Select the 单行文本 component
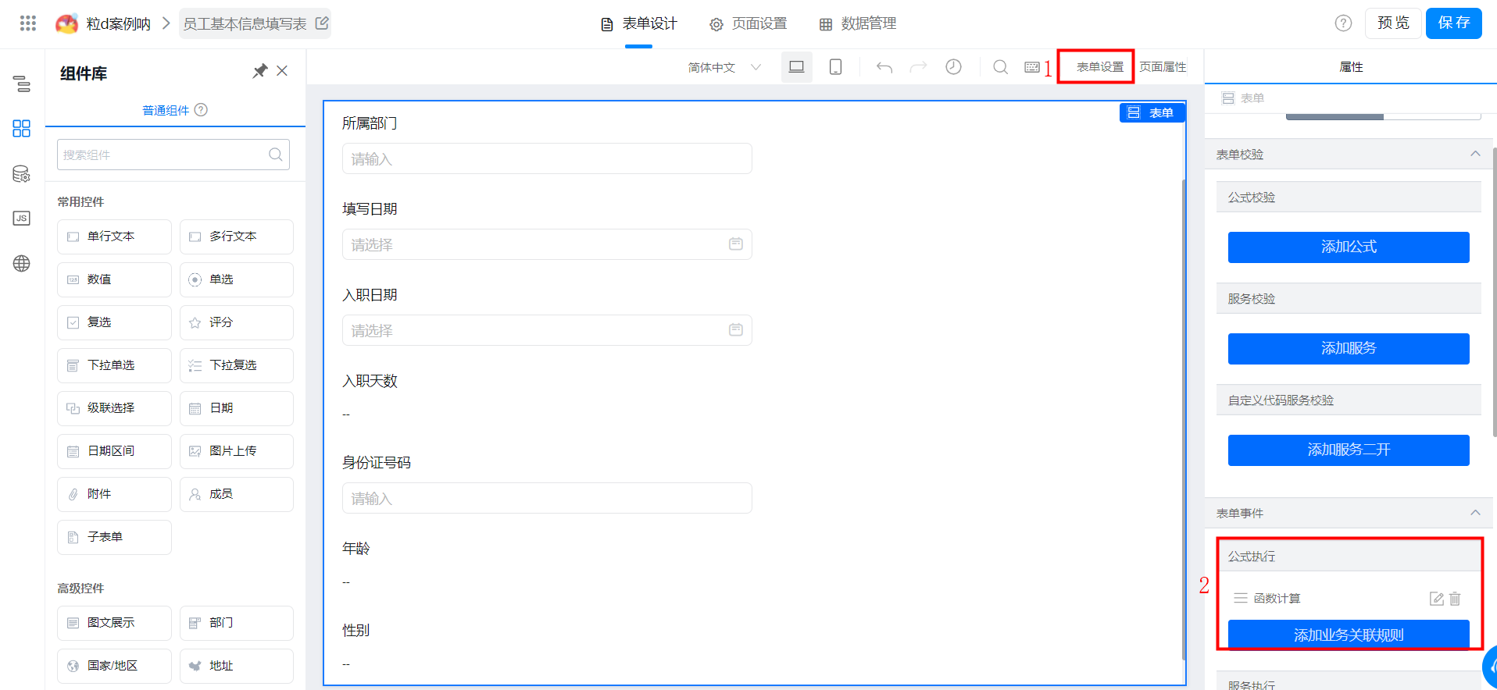 [114, 237]
